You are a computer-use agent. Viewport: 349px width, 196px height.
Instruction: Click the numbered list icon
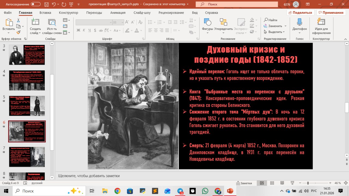click(x=160, y=22)
